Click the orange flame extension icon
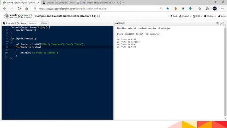Viewport: 227px width, 128px height. click(x=176, y=9)
